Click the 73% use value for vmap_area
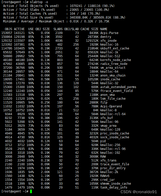 pyautogui.click(x=31, y=126)
